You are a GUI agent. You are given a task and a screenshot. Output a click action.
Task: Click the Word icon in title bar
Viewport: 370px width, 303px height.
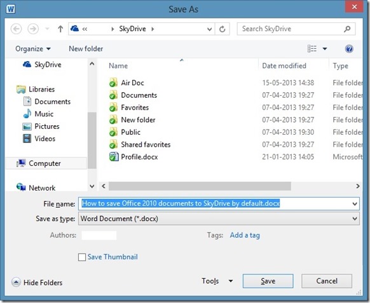point(11,9)
